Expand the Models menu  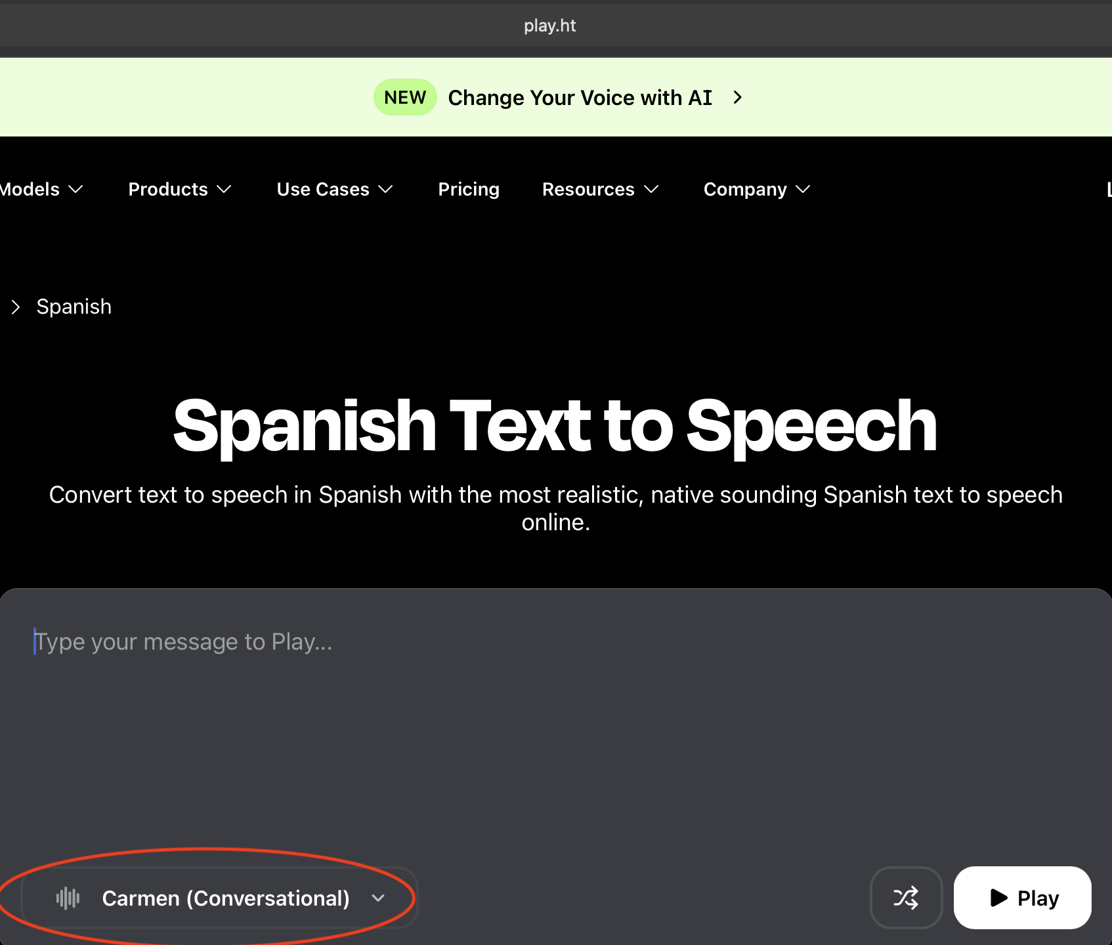tap(42, 189)
